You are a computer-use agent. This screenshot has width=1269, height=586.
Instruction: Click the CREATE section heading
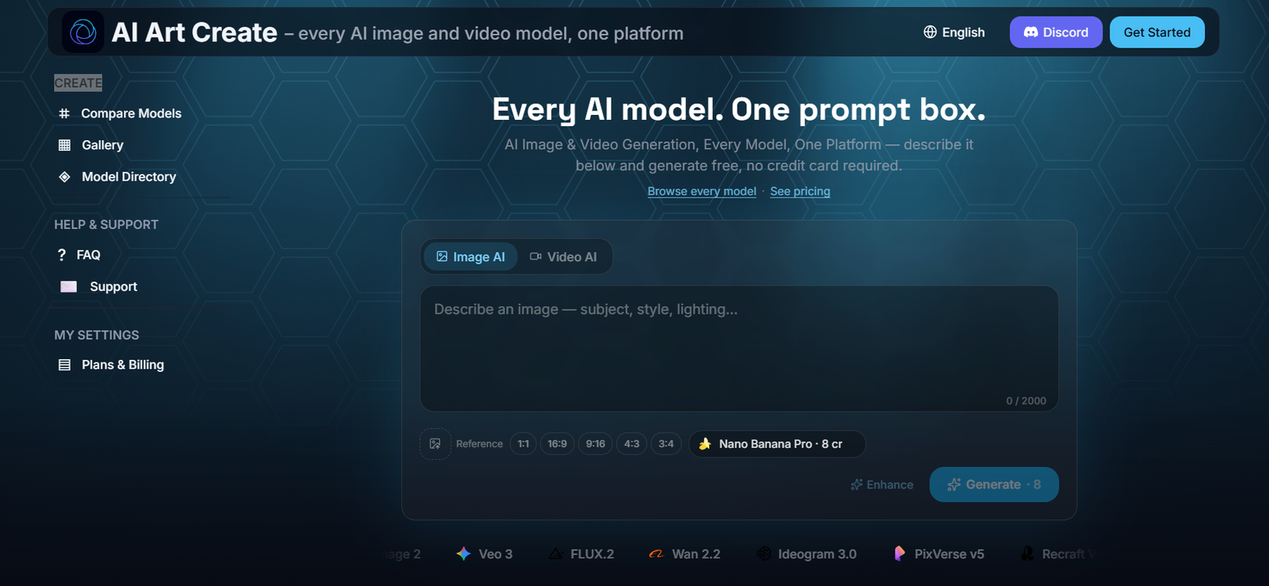[x=78, y=83]
